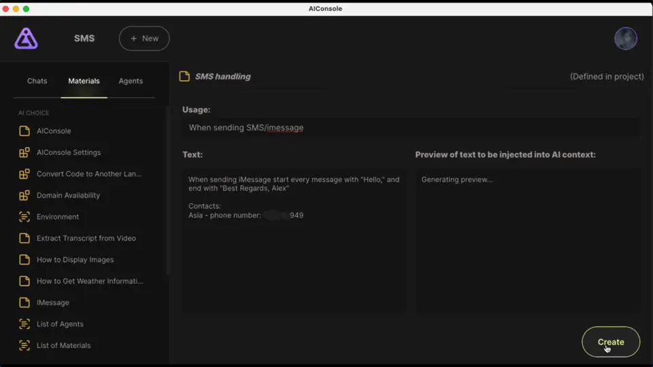
Task: Click the AIConsole material note icon
Action: pos(24,131)
